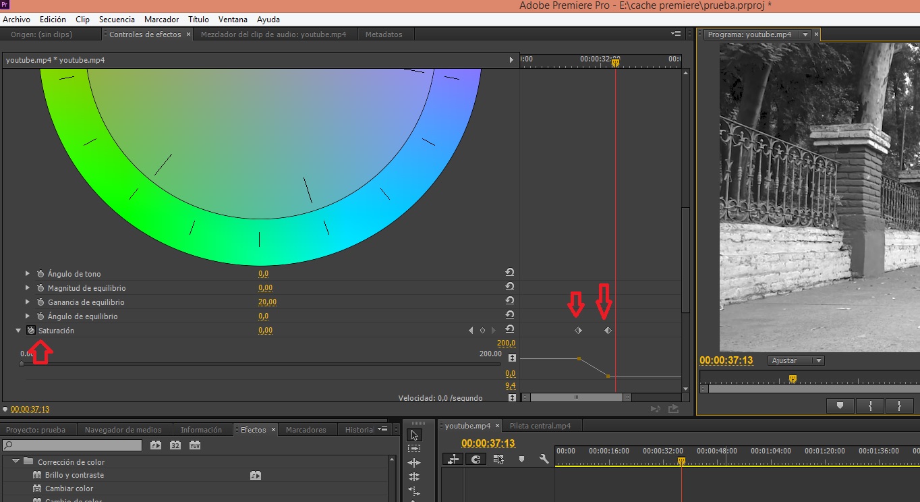Expand the Ángulo de tono property
Screen dimensions: 920x502
(28, 274)
